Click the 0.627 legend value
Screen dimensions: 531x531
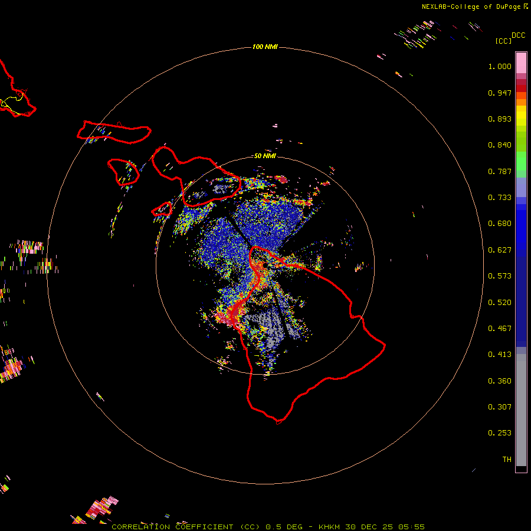tap(500, 250)
